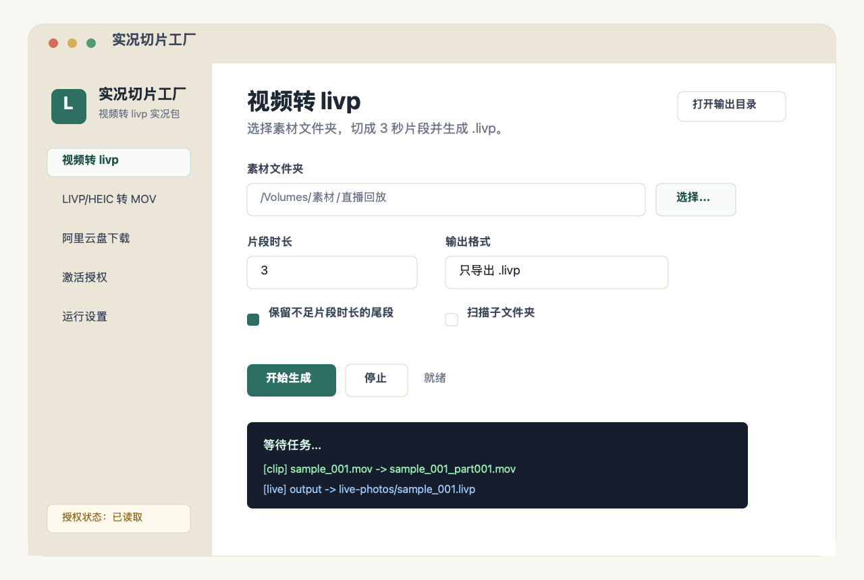Click the 停止 button
864x580 pixels.
point(377,380)
